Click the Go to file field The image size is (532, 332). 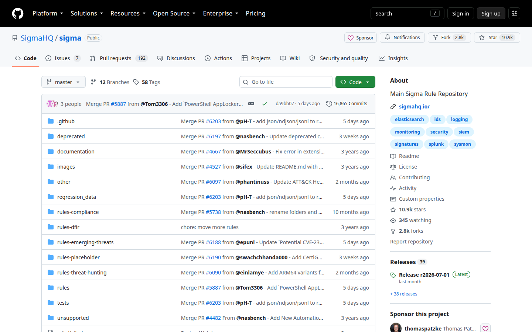pyautogui.click(x=286, y=82)
